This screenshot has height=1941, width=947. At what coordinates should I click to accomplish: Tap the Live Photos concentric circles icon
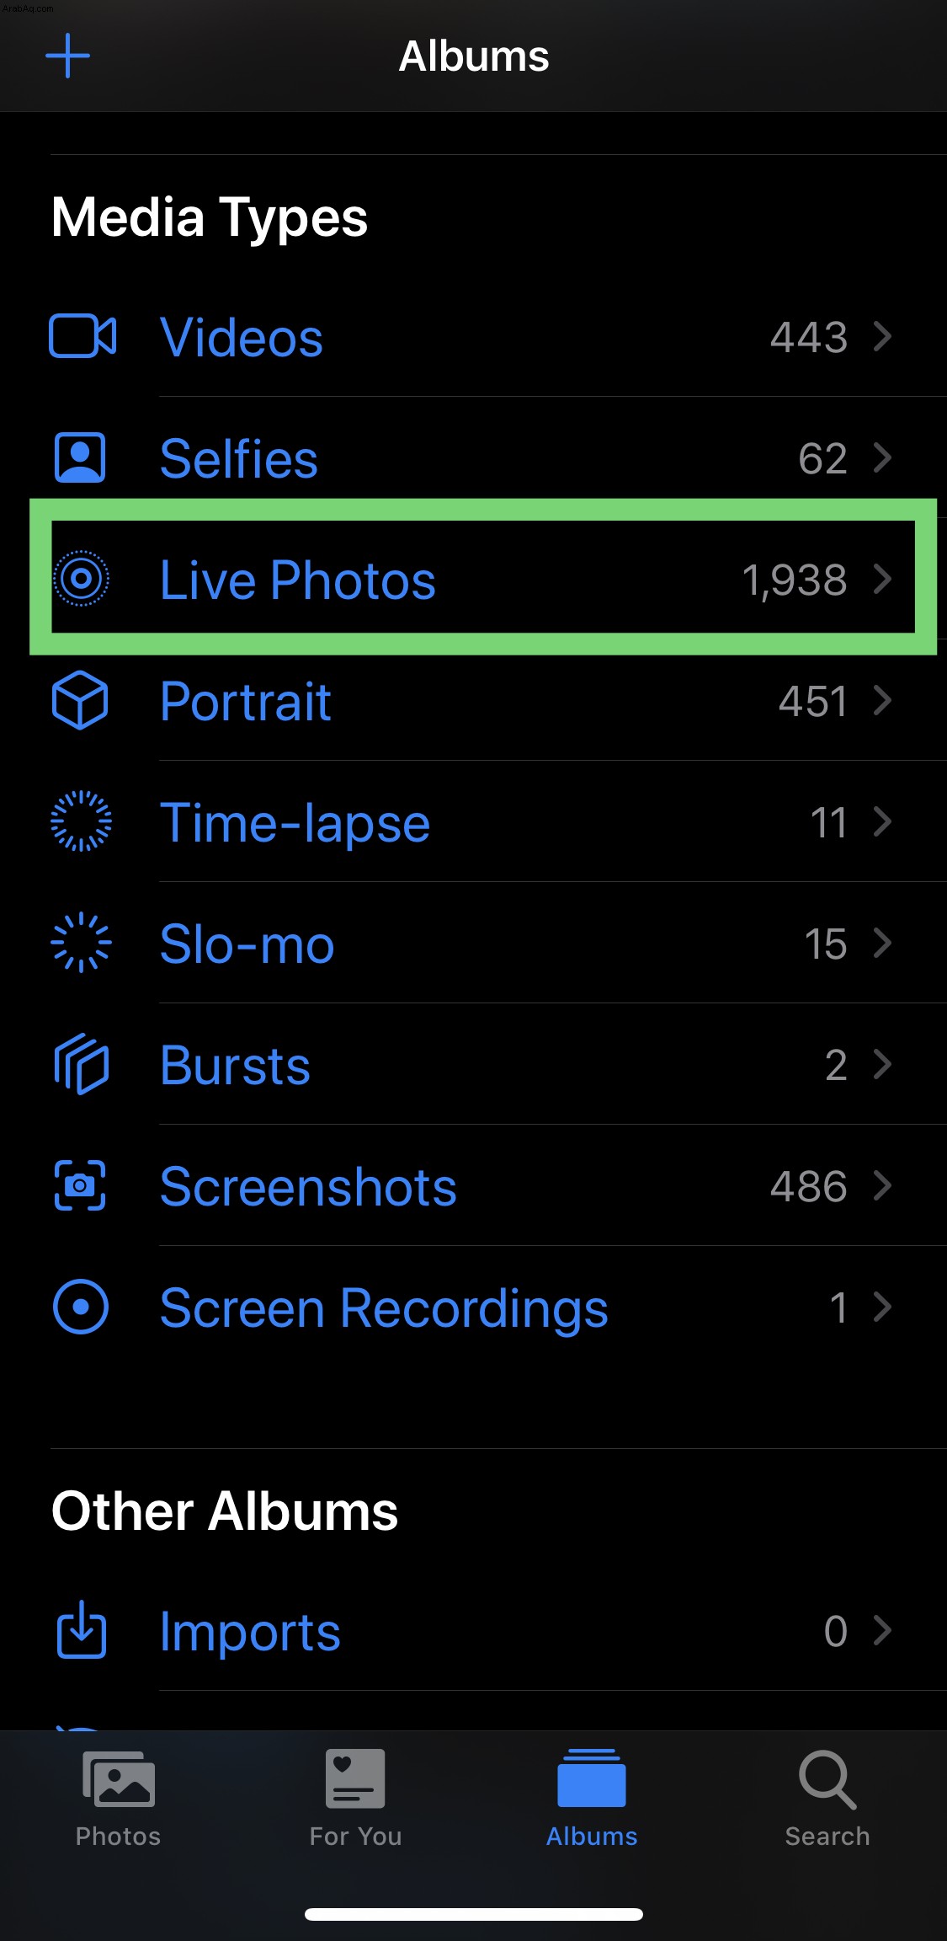[81, 579]
